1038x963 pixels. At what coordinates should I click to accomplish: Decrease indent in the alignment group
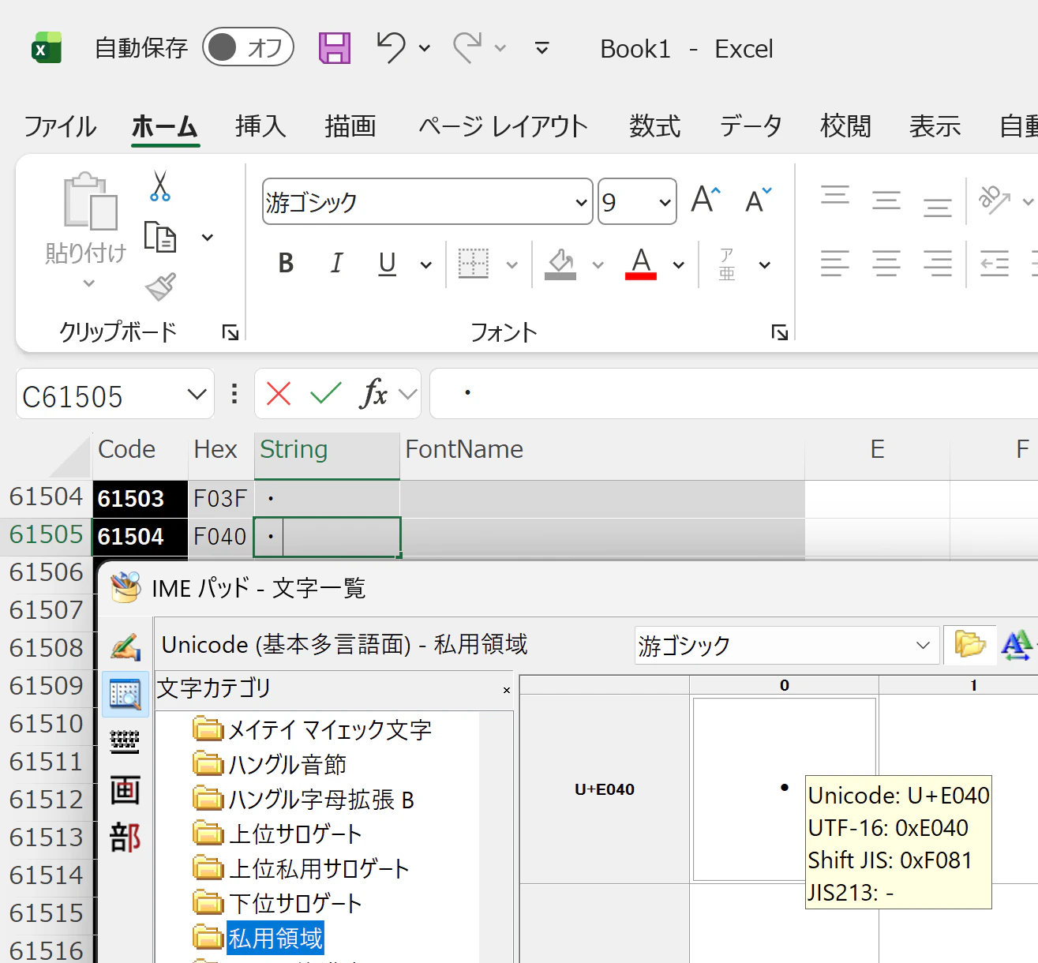tap(995, 264)
